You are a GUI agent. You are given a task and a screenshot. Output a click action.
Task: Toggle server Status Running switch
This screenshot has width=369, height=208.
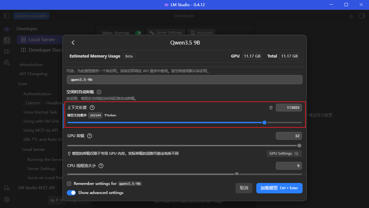[138, 32]
